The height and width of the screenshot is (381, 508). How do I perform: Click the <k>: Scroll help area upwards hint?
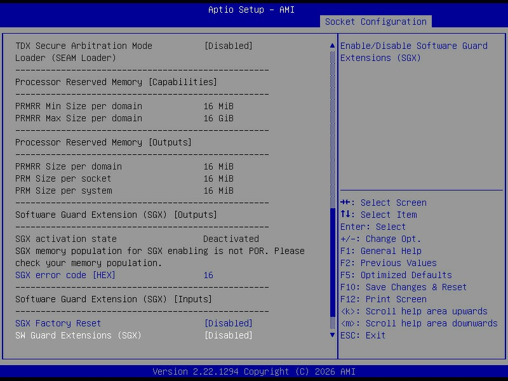pyautogui.click(x=414, y=311)
